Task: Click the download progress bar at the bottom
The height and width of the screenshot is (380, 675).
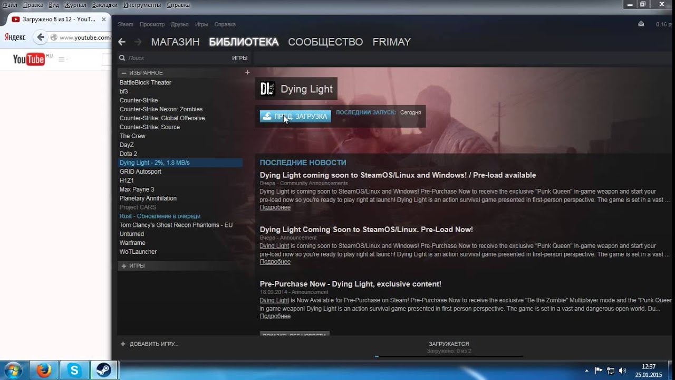Action: click(x=449, y=356)
